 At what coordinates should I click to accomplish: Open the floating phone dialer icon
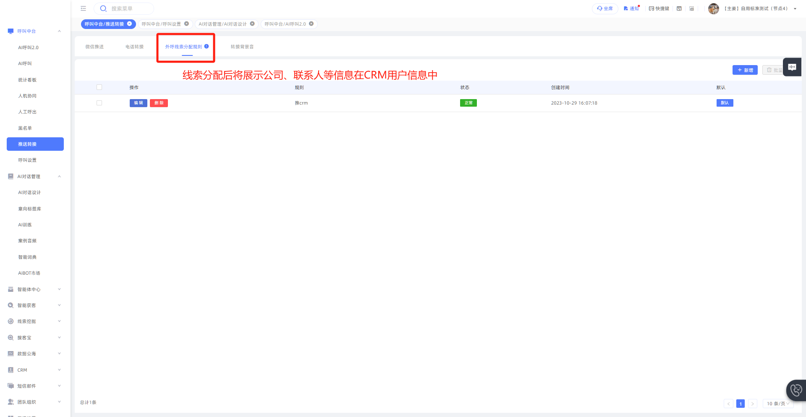coord(796,391)
